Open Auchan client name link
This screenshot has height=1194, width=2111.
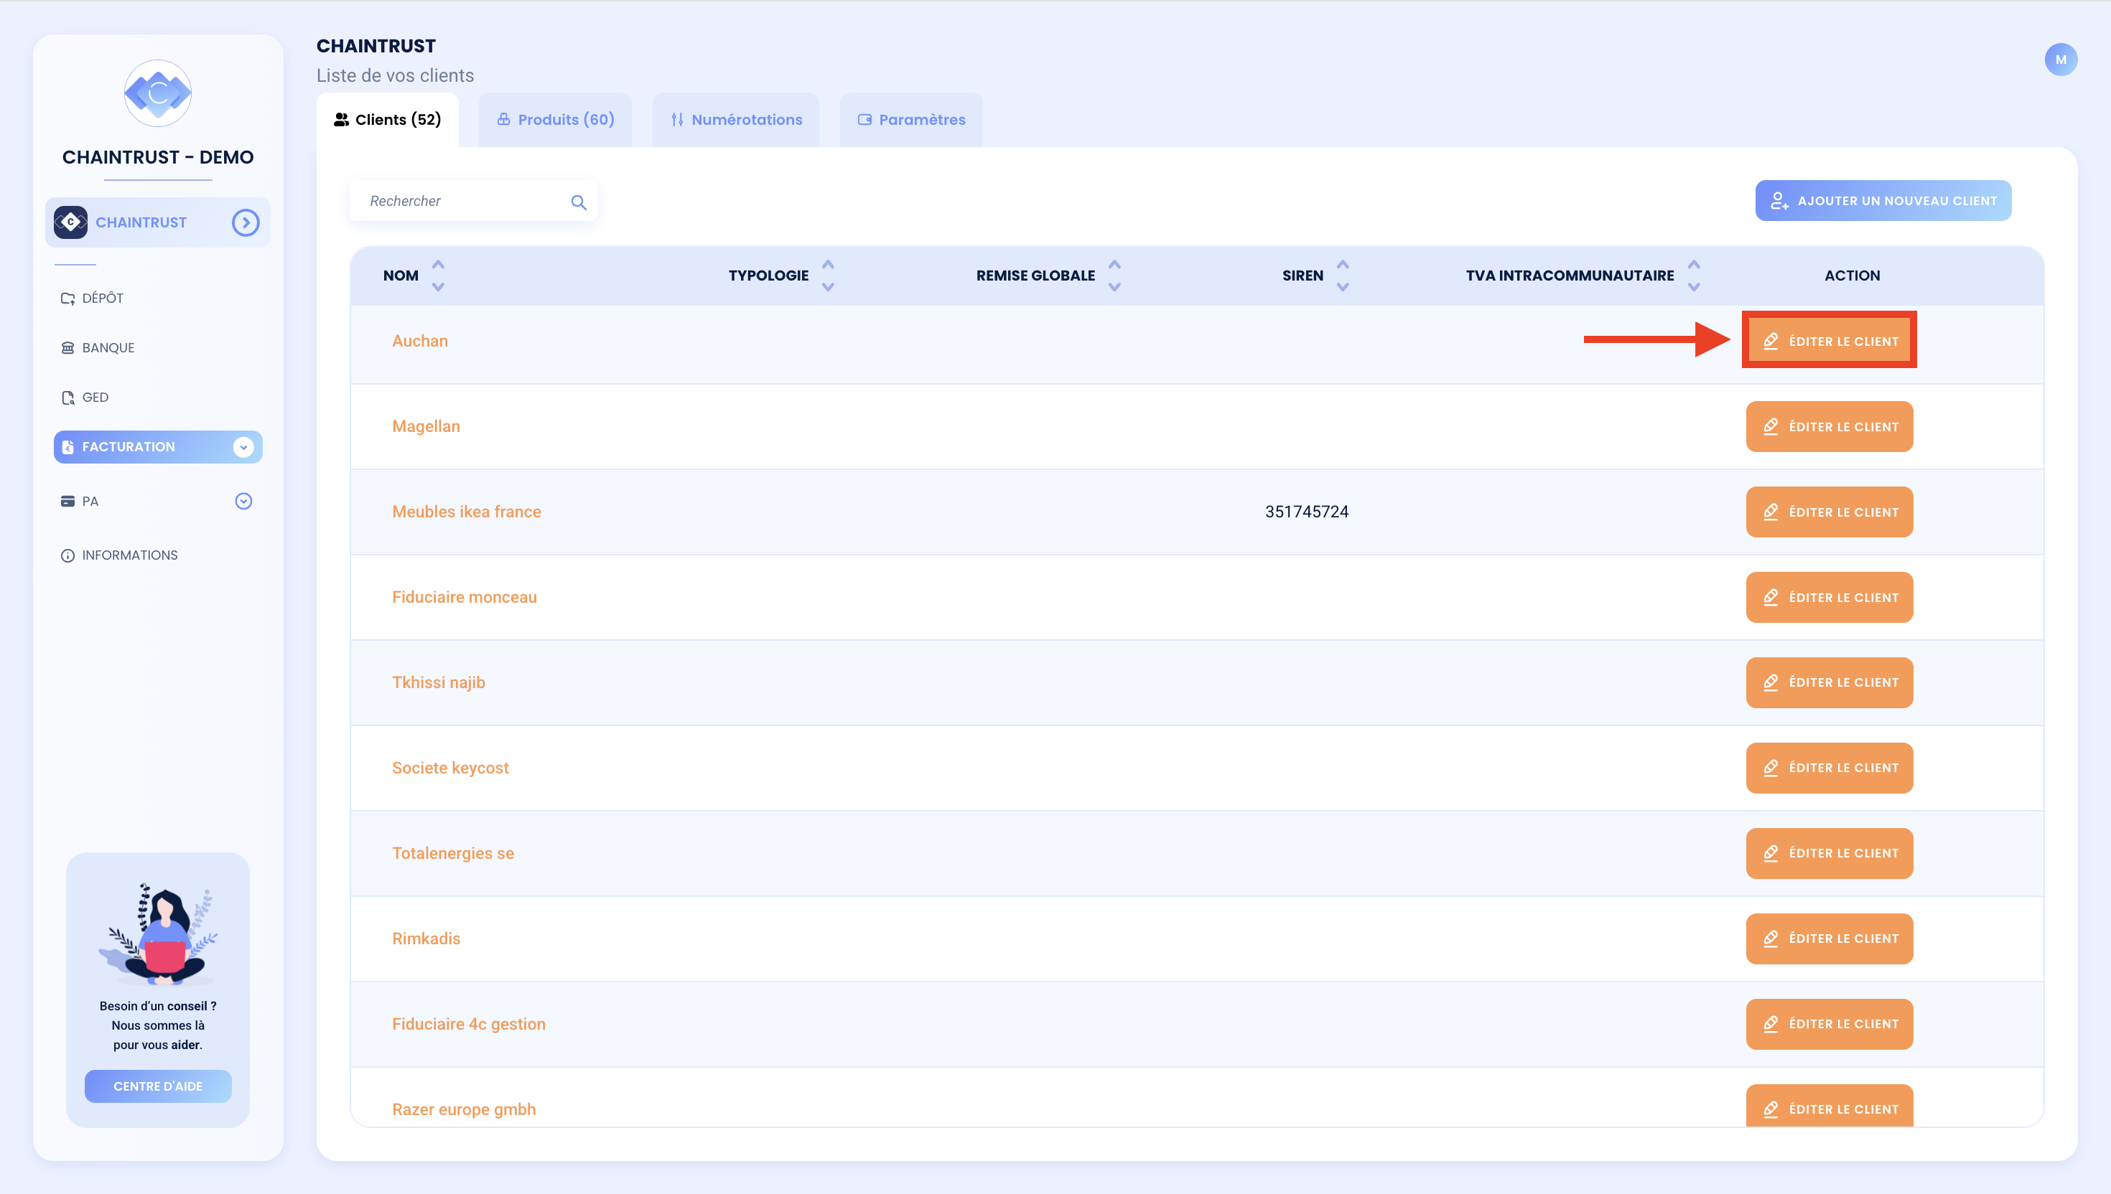pyautogui.click(x=419, y=341)
